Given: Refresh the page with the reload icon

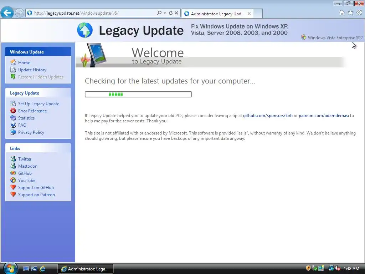Looking at the screenshot, I should [171, 13].
